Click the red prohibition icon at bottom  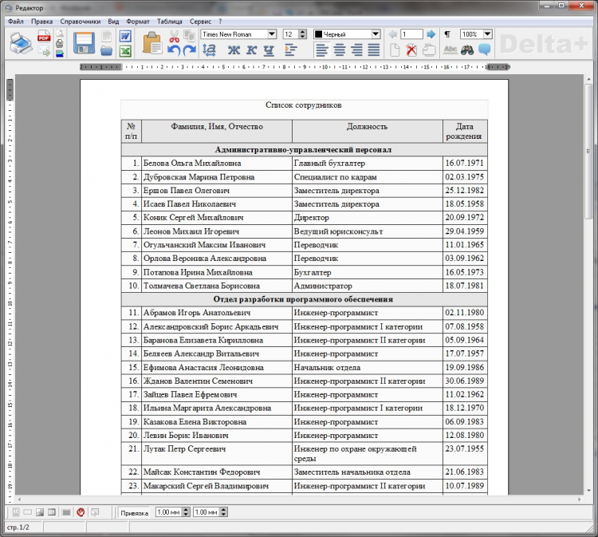point(81,512)
